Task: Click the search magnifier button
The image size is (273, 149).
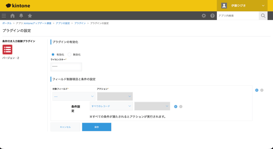Action: point(263,16)
